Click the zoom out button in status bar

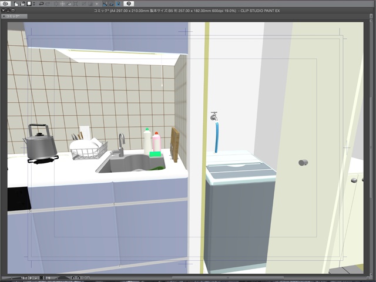pos(31,278)
